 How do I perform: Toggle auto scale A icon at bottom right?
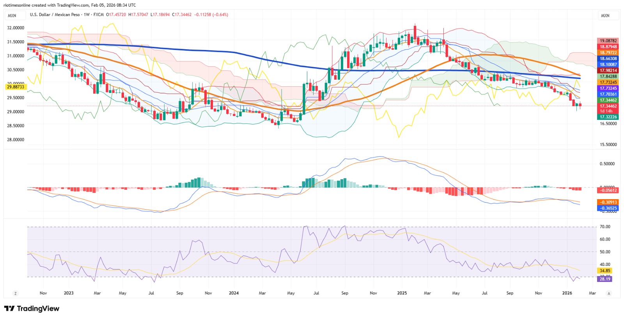point(609,293)
